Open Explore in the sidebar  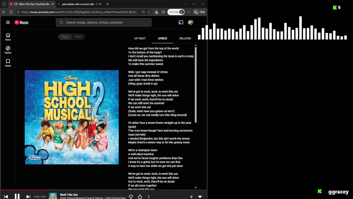pos(8,50)
